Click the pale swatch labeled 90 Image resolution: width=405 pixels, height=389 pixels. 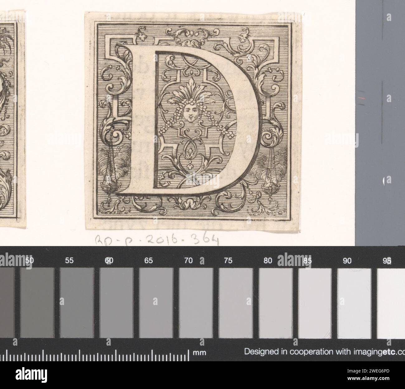(355, 303)
